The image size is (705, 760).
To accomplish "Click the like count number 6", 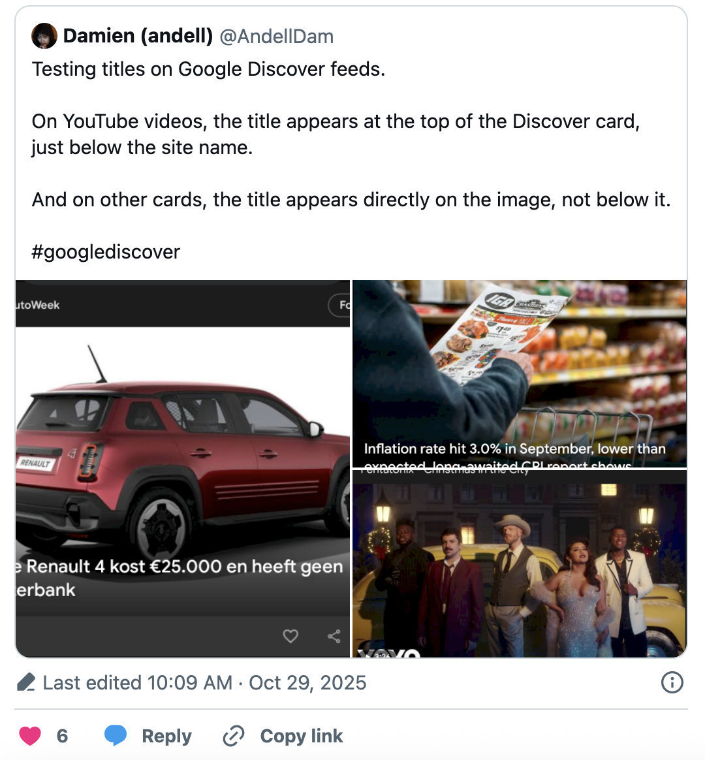I will [62, 736].
